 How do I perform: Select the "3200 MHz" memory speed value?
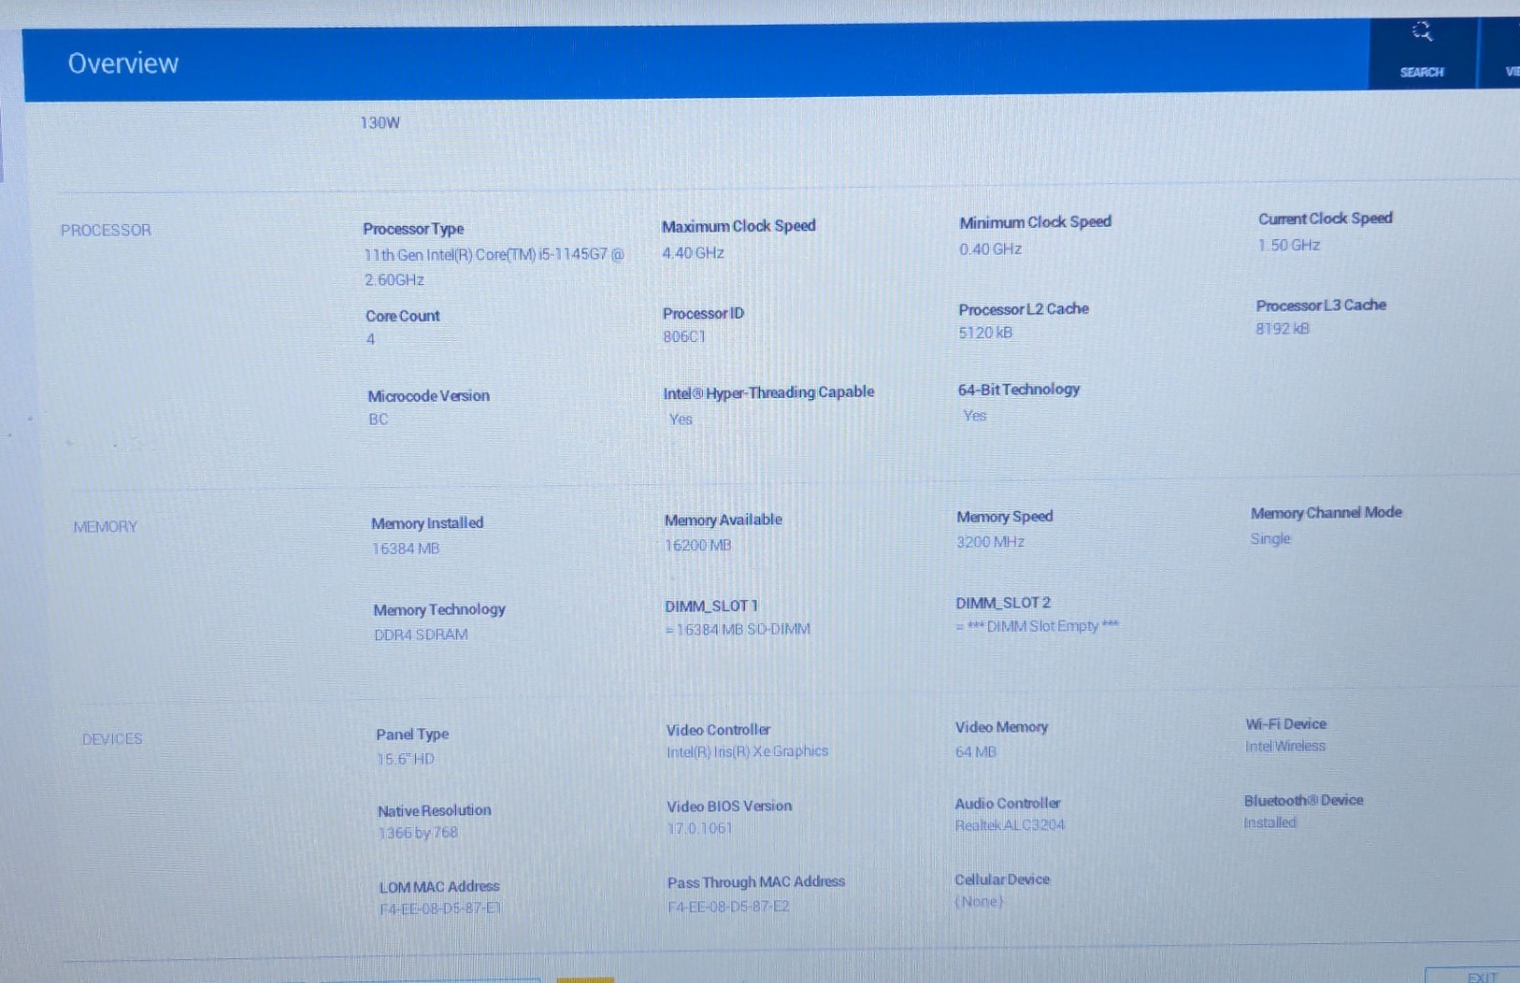[x=991, y=542]
